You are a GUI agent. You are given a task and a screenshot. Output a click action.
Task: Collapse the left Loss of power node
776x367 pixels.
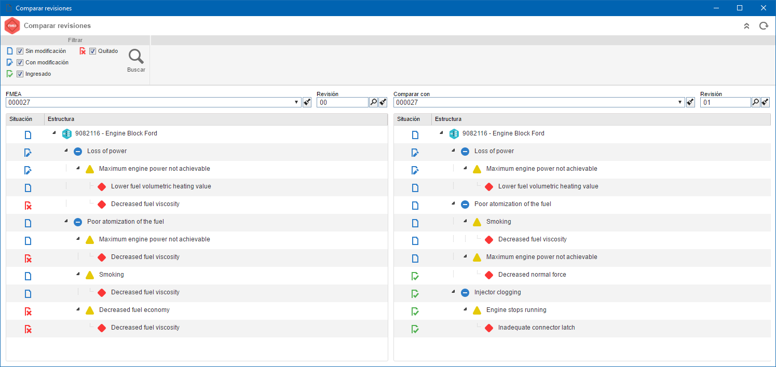point(66,151)
